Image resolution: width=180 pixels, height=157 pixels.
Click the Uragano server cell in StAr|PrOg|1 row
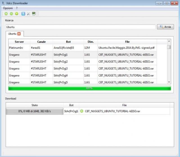(x=19, y=54)
